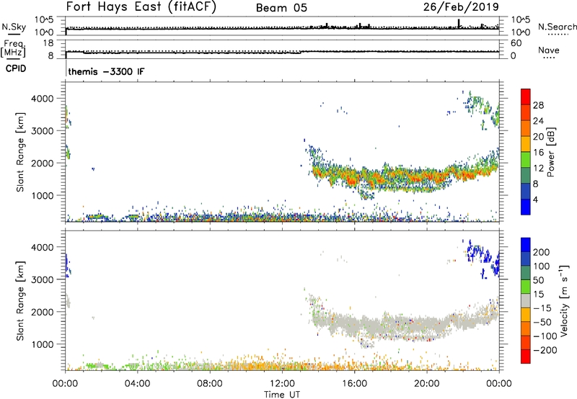Click the '10^5' left noise axis label
The height and width of the screenshot is (399, 577).
point(44,19)
